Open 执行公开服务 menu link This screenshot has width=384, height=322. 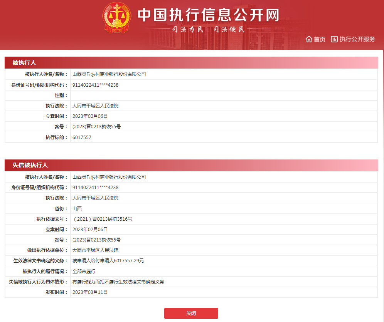[357, 39]
